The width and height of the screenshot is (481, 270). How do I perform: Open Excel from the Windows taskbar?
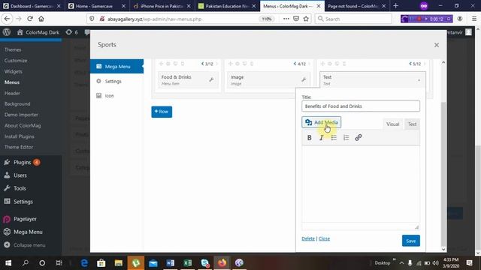187,263
